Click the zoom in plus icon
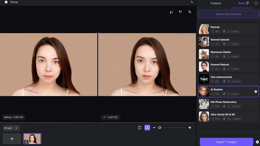Screen dimensions: 260x146 pyautogui.click(x=190, y=128)
